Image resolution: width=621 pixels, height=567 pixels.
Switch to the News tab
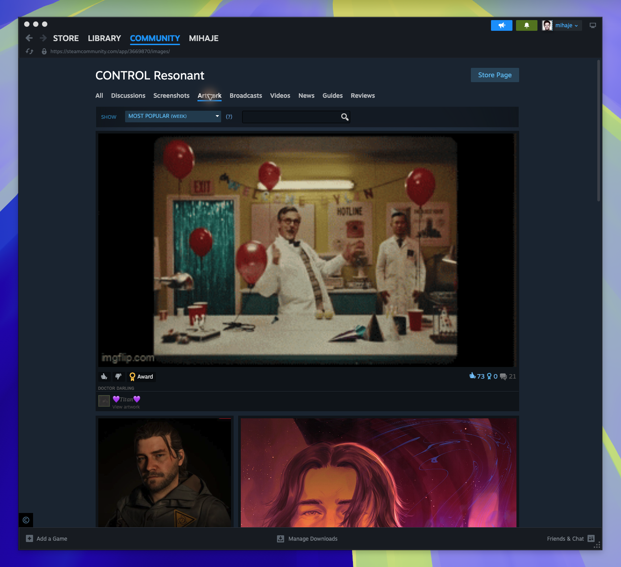pyautogui.click(x=306, y=96)
